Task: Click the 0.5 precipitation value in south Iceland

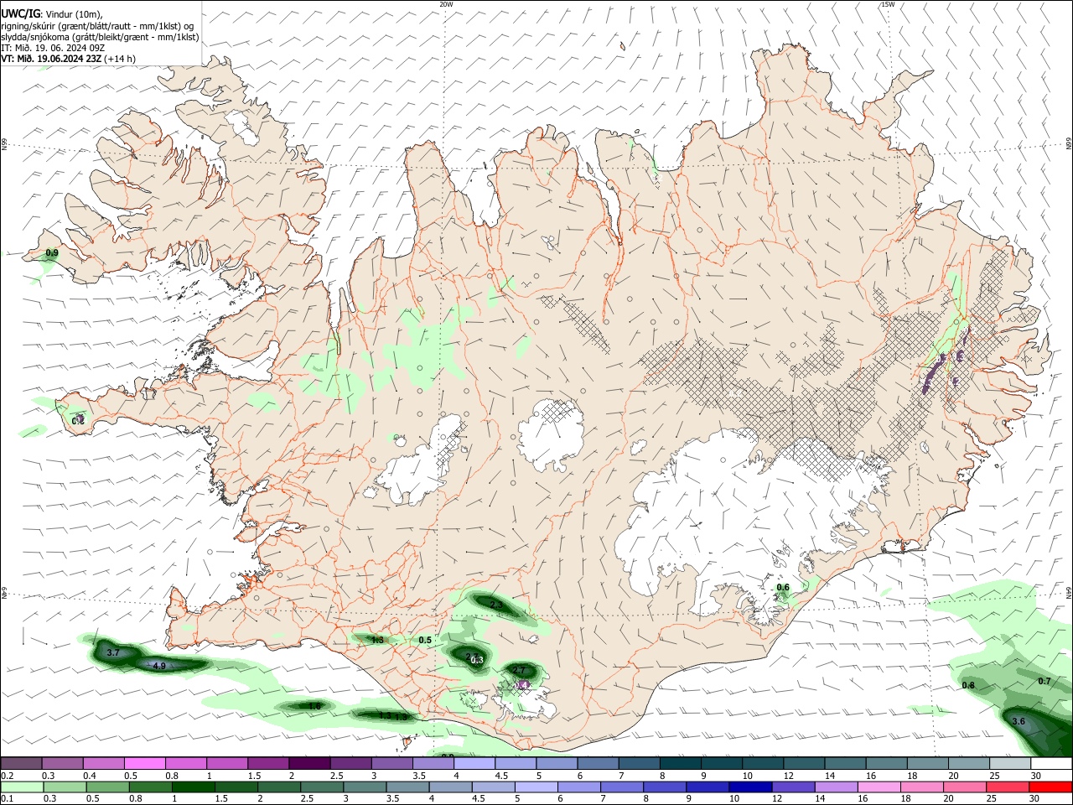Action: 425,640
